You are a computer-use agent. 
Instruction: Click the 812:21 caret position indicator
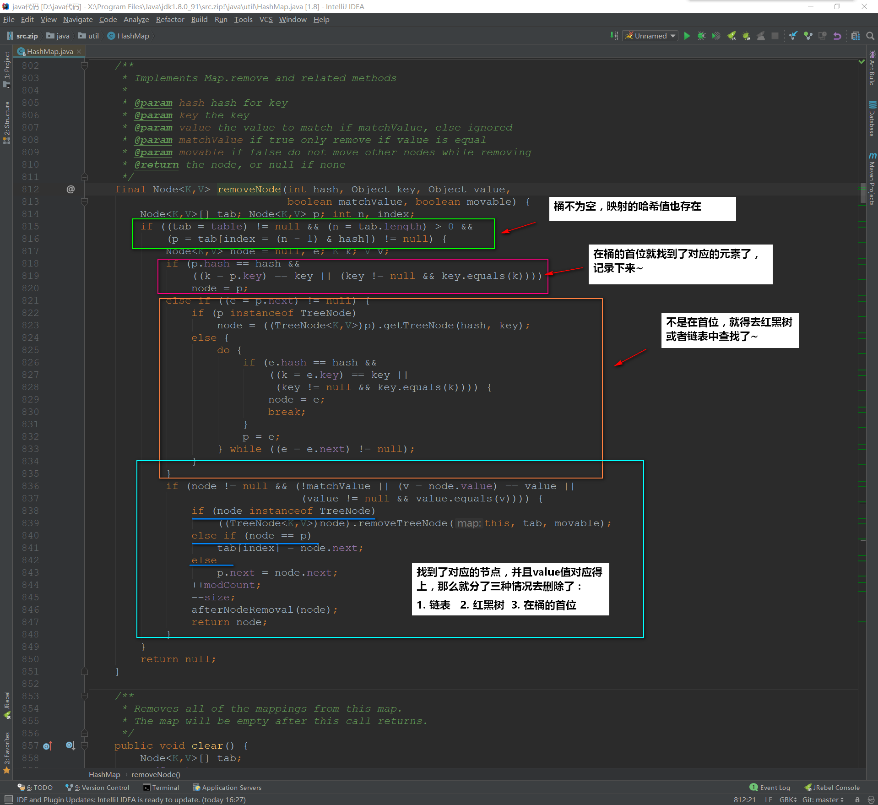(x=744, y=800)
